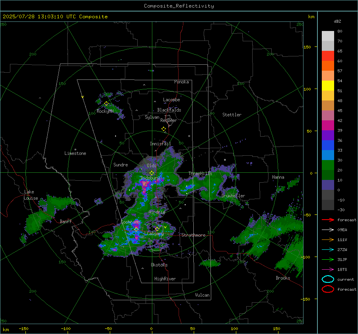Click the RedDeer city label
Image resolution: width=358 pixels, height=334 pixels.
(x=169, y=120)
